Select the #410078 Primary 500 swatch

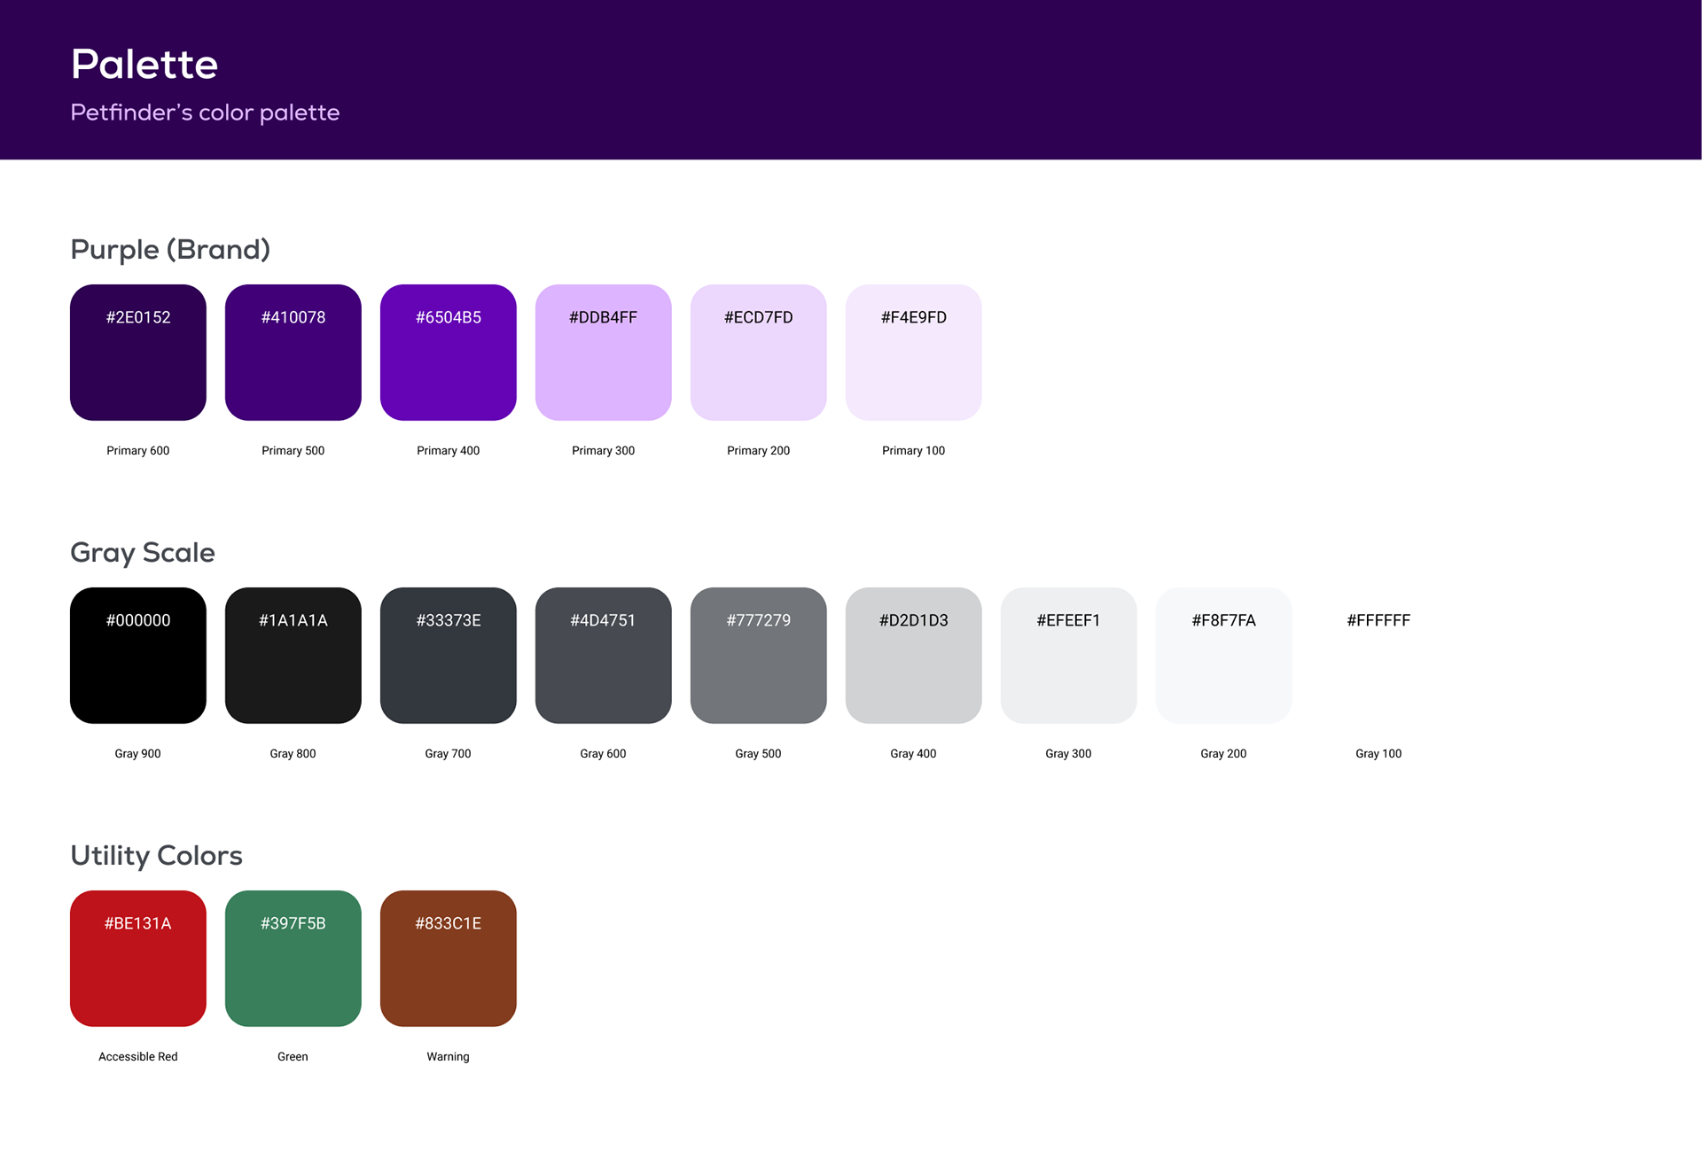(x=293, y=353)
